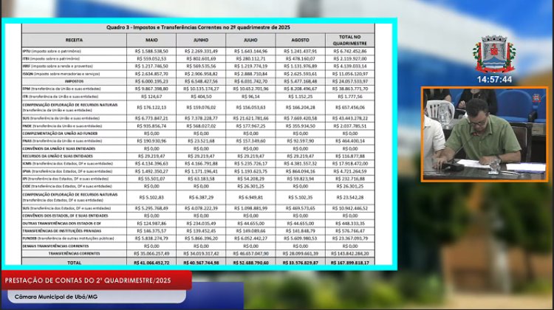Click the 'TOTAL NO QUADRIMESTRE' column header
554x310 pixels.
point(349,38)
